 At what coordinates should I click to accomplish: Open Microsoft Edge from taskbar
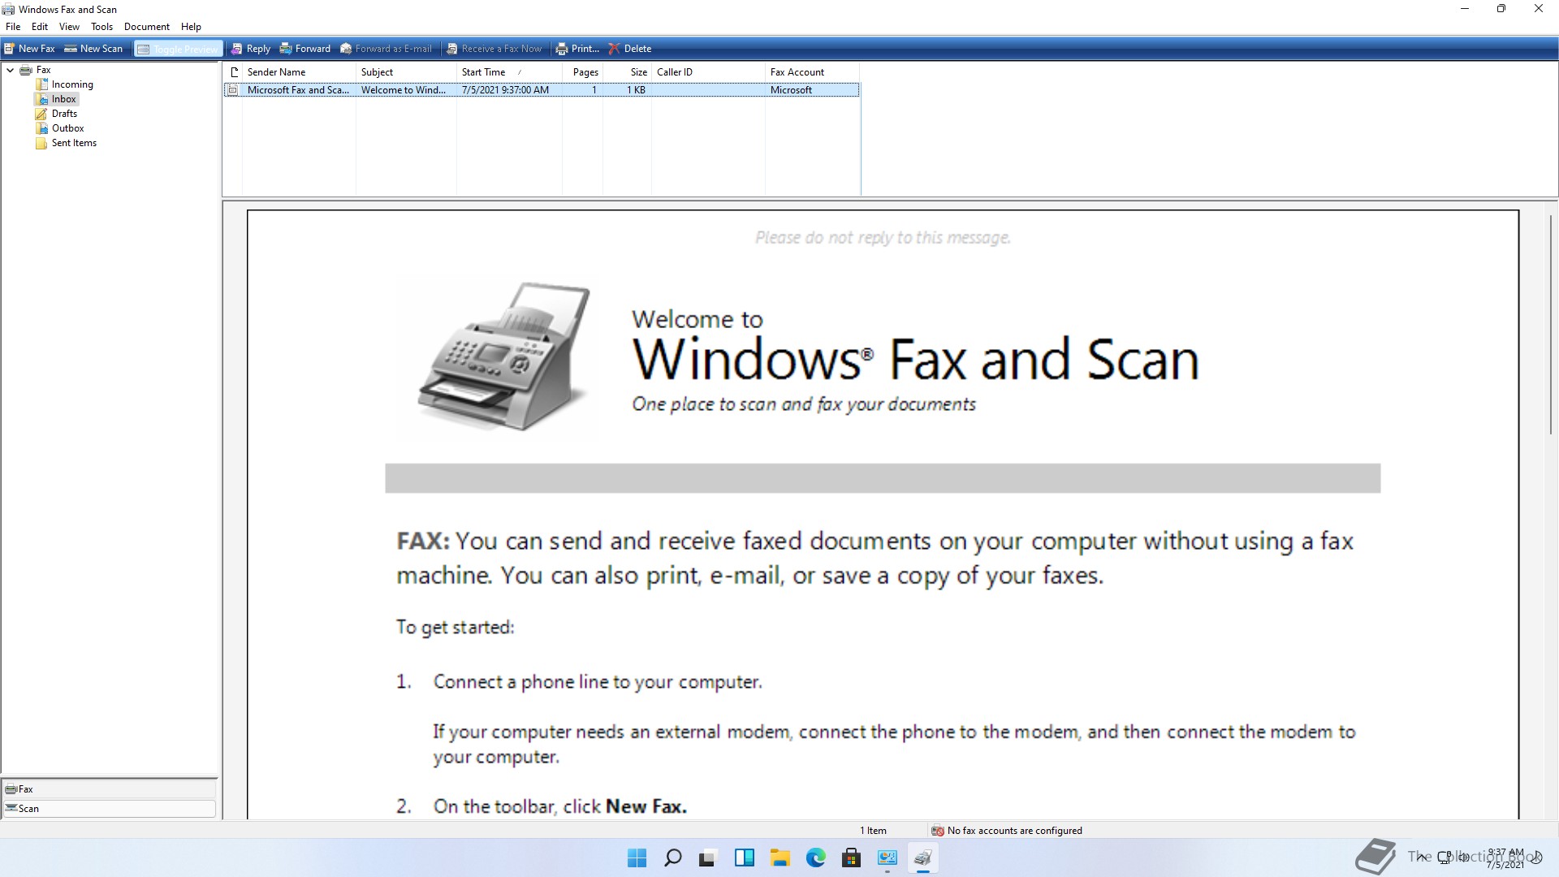click(x=816, y=858)
